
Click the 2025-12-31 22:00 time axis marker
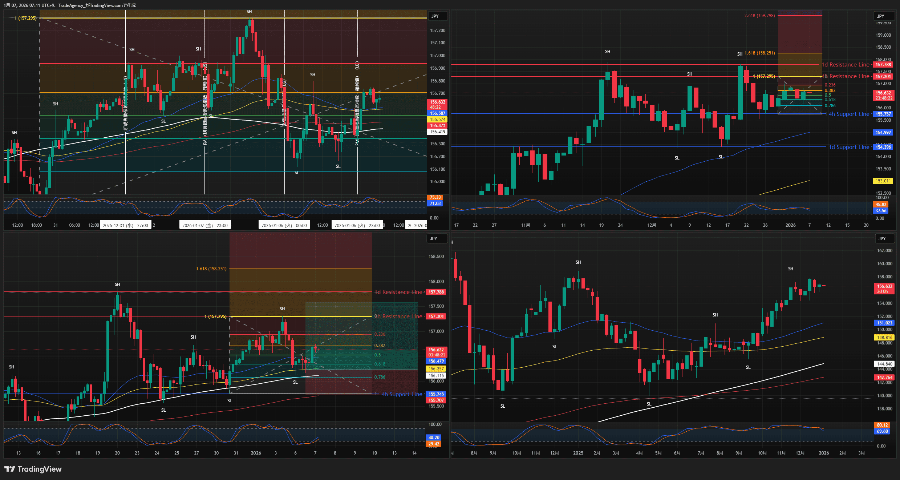(x=125, y=225)
